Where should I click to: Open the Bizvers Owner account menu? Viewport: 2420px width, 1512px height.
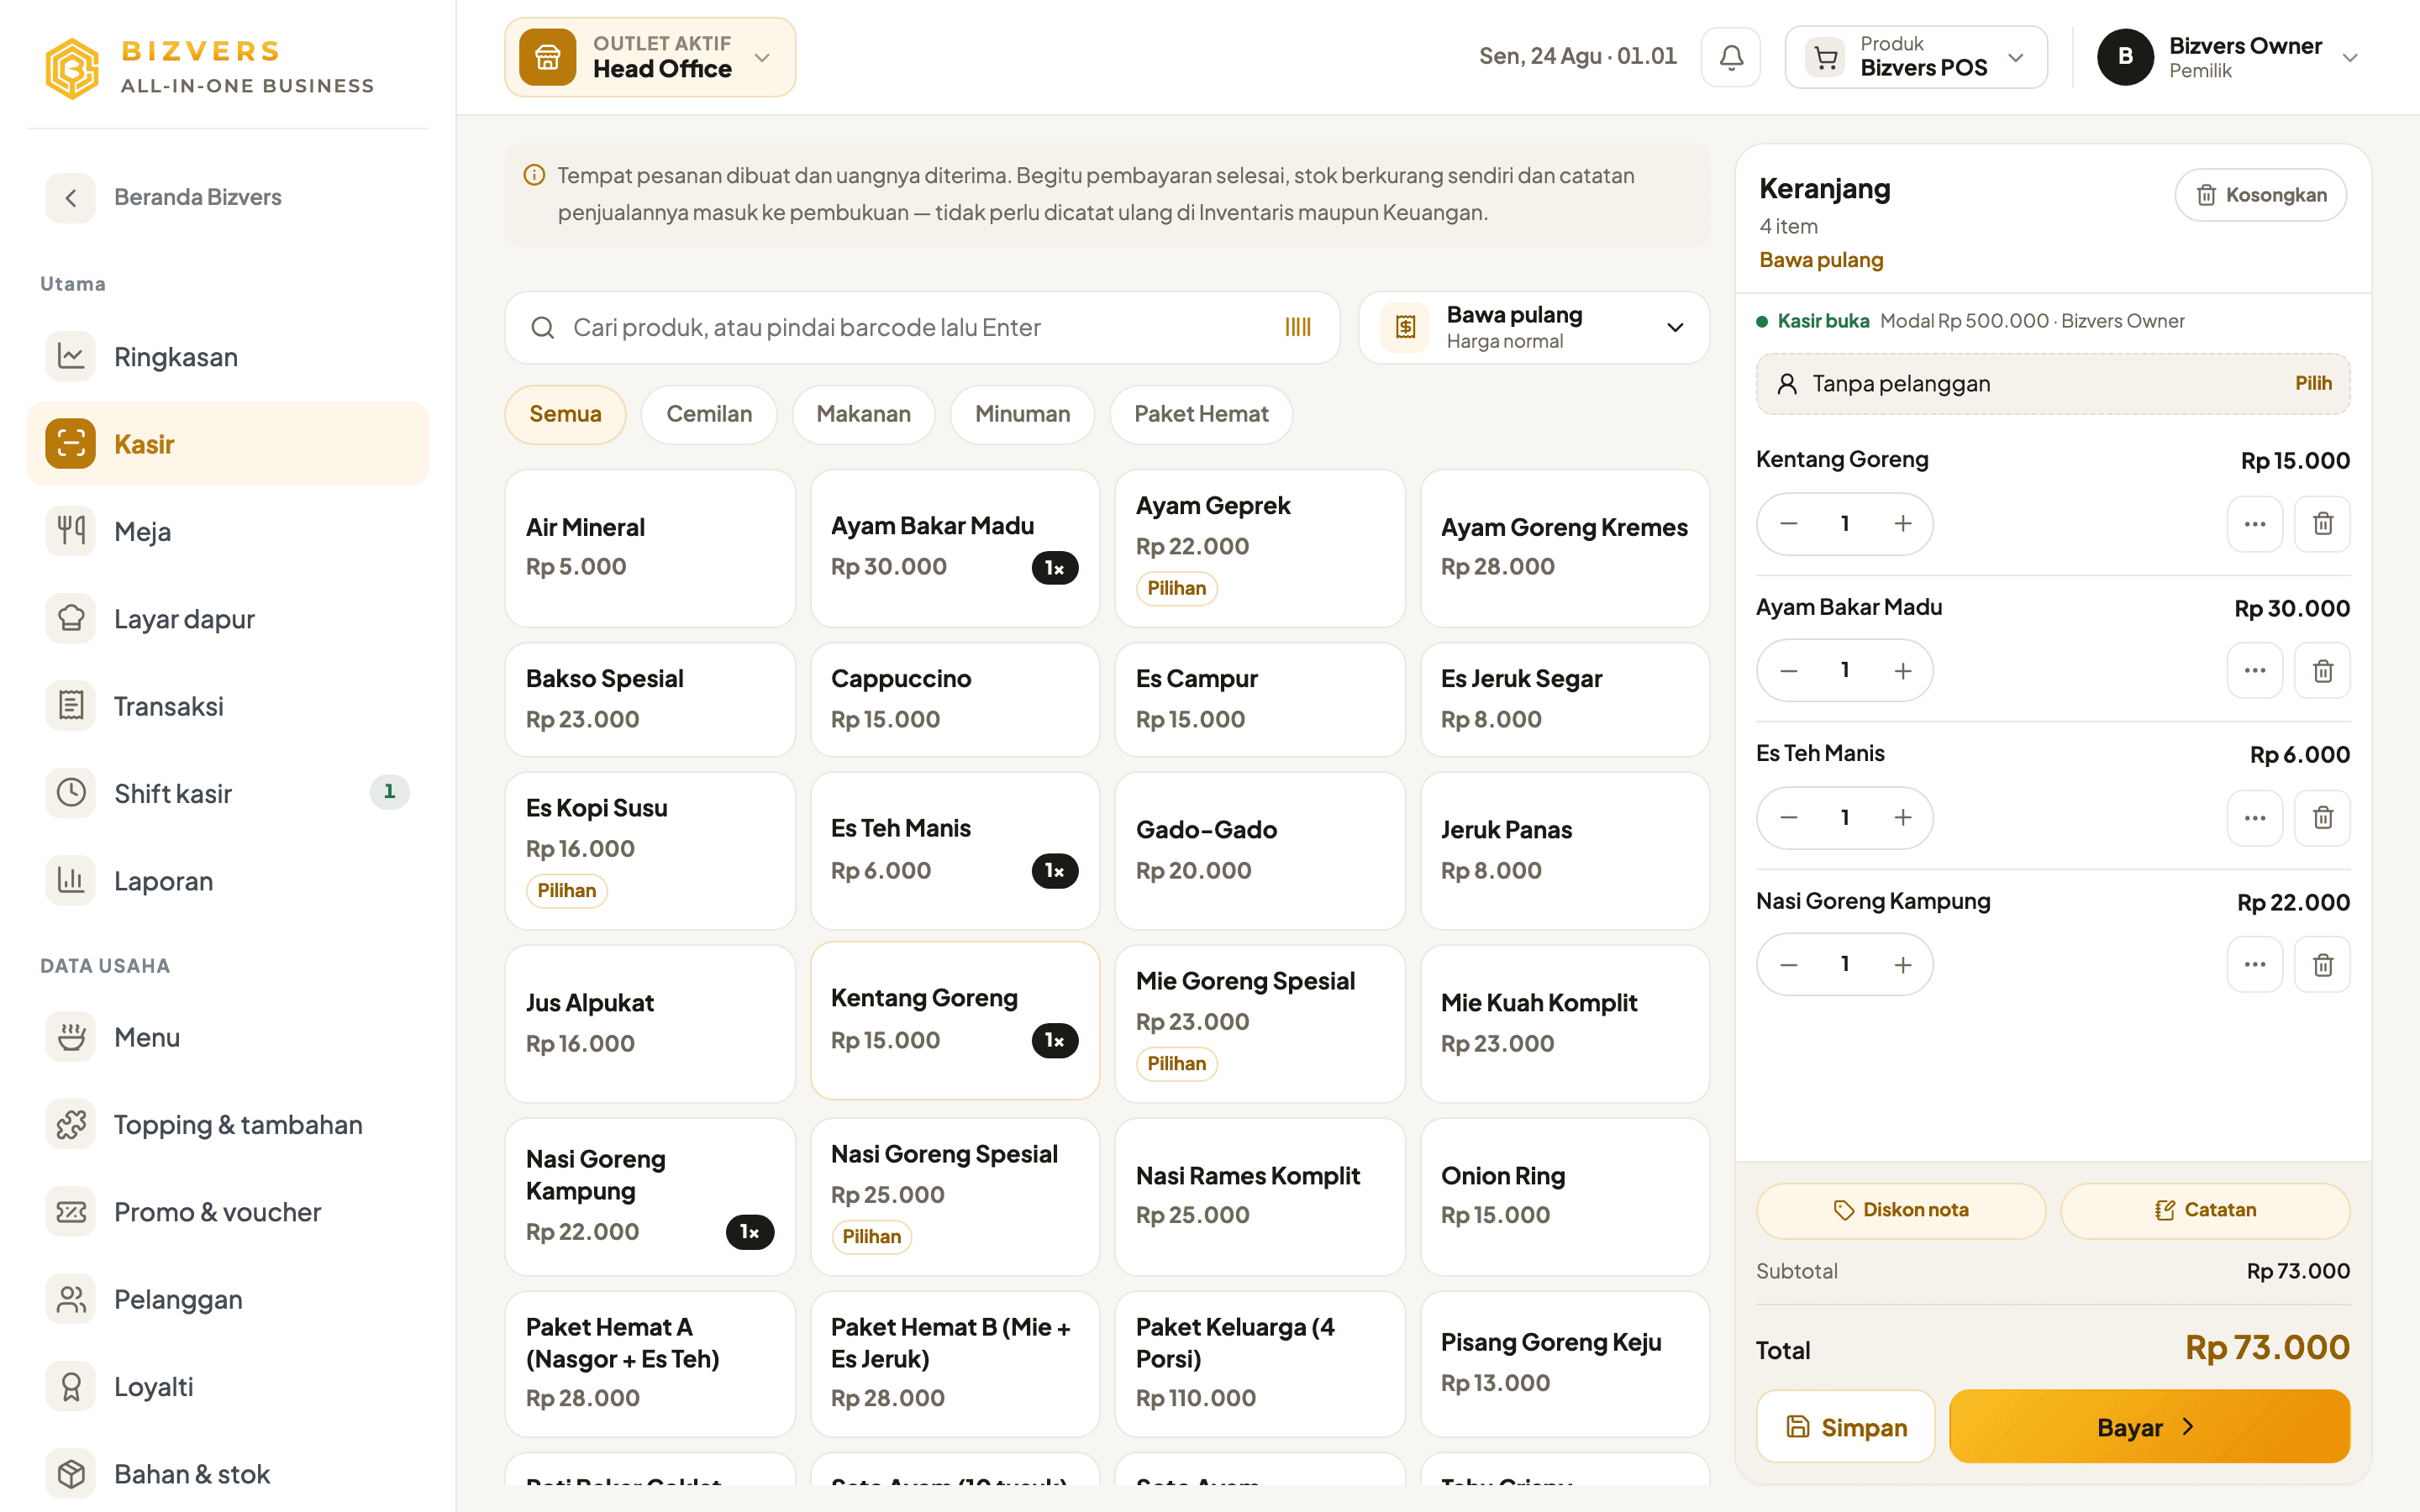tap(2229, 57)
